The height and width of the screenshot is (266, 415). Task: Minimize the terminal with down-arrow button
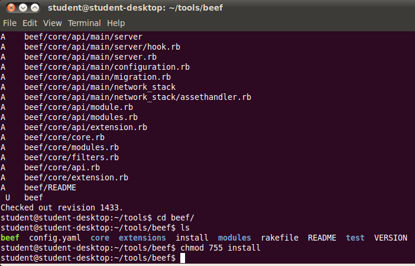pos(23,8)
